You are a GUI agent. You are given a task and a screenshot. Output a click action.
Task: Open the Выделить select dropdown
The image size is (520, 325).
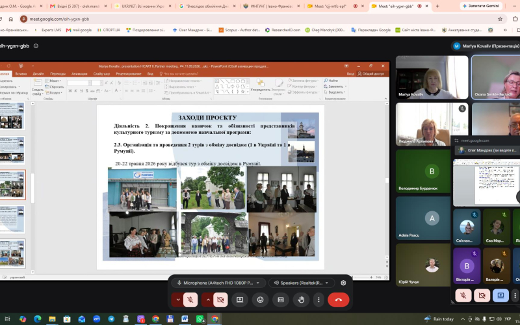point(335,92)
